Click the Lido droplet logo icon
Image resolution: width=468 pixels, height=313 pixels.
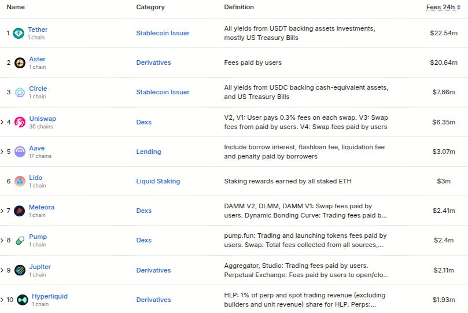tap(20, 181)
